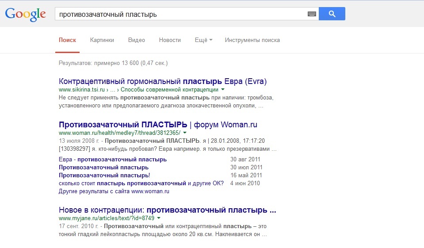The image size is (424, 248).
Task: Open sitelink Противозачаточный пластырь! with exclamation
Action: [104, 175]
